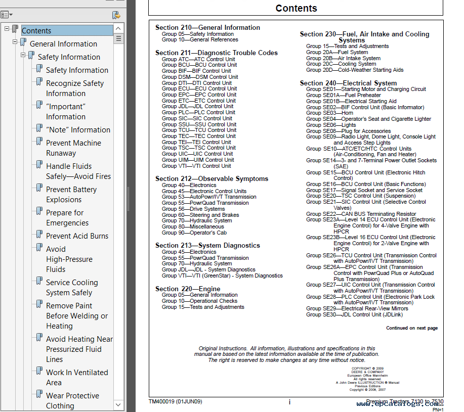Click the "Note" Information bookmark icon
Image resolution: width=464 pixels, height=412 pixels.
pos(39,128)
